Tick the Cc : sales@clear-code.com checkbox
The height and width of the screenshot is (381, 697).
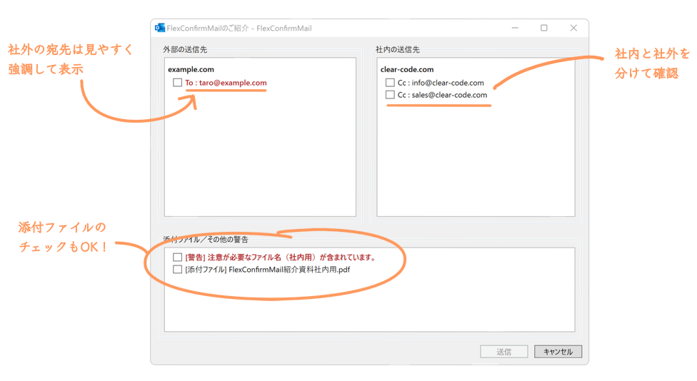(x=390, y=95)
